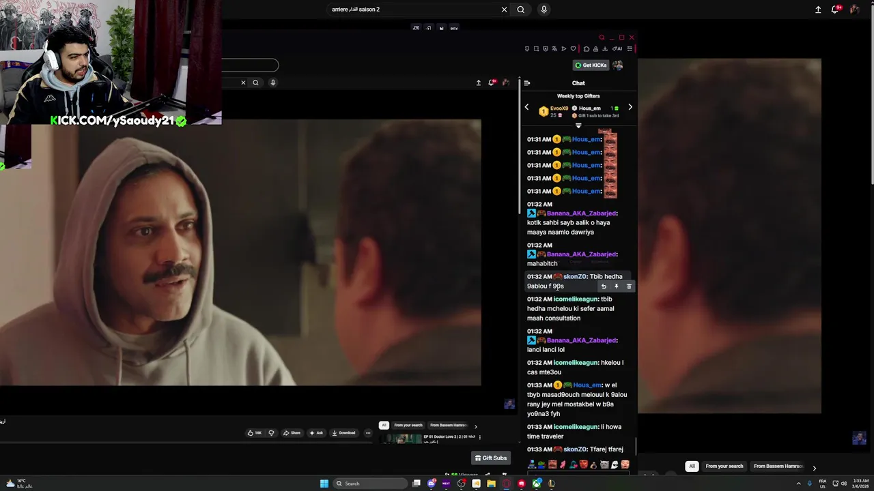Screen dimensions: 874x491
Task: Click the username icomelikeagun in 'tbib hedha'
Action: click(x=576, y=299)
